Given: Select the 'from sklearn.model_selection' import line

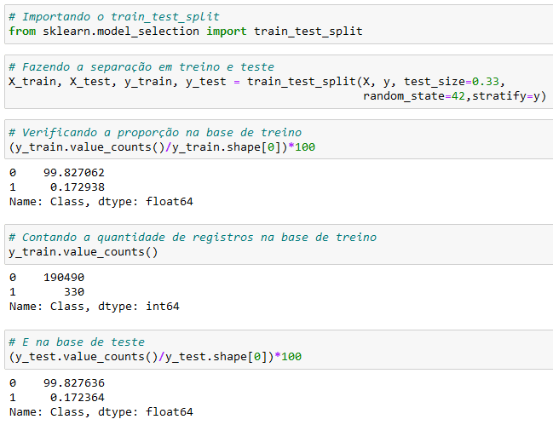Looking at the screenshot, I should [186, 32].
